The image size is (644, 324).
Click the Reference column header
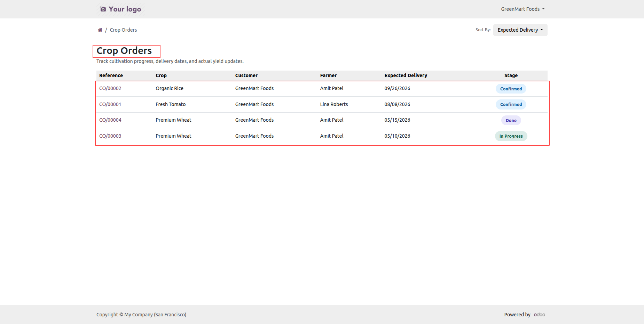tap(111, 75)
